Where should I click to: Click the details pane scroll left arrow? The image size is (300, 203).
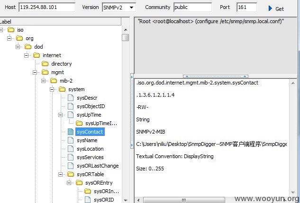pos(138,200)
